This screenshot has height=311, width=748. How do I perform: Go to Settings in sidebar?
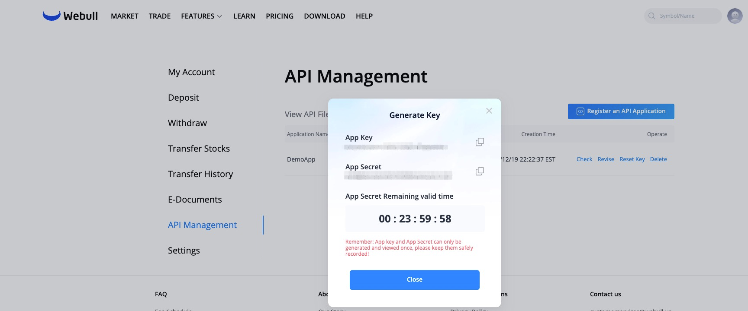point(184,251)
